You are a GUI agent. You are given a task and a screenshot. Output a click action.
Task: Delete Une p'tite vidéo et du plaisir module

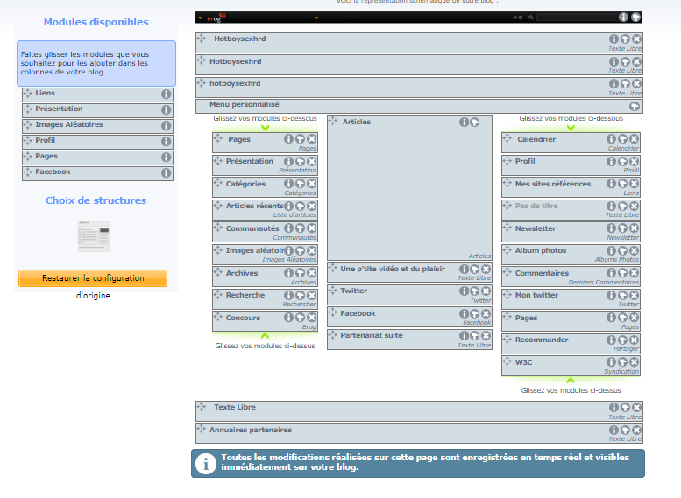[486, 270]
